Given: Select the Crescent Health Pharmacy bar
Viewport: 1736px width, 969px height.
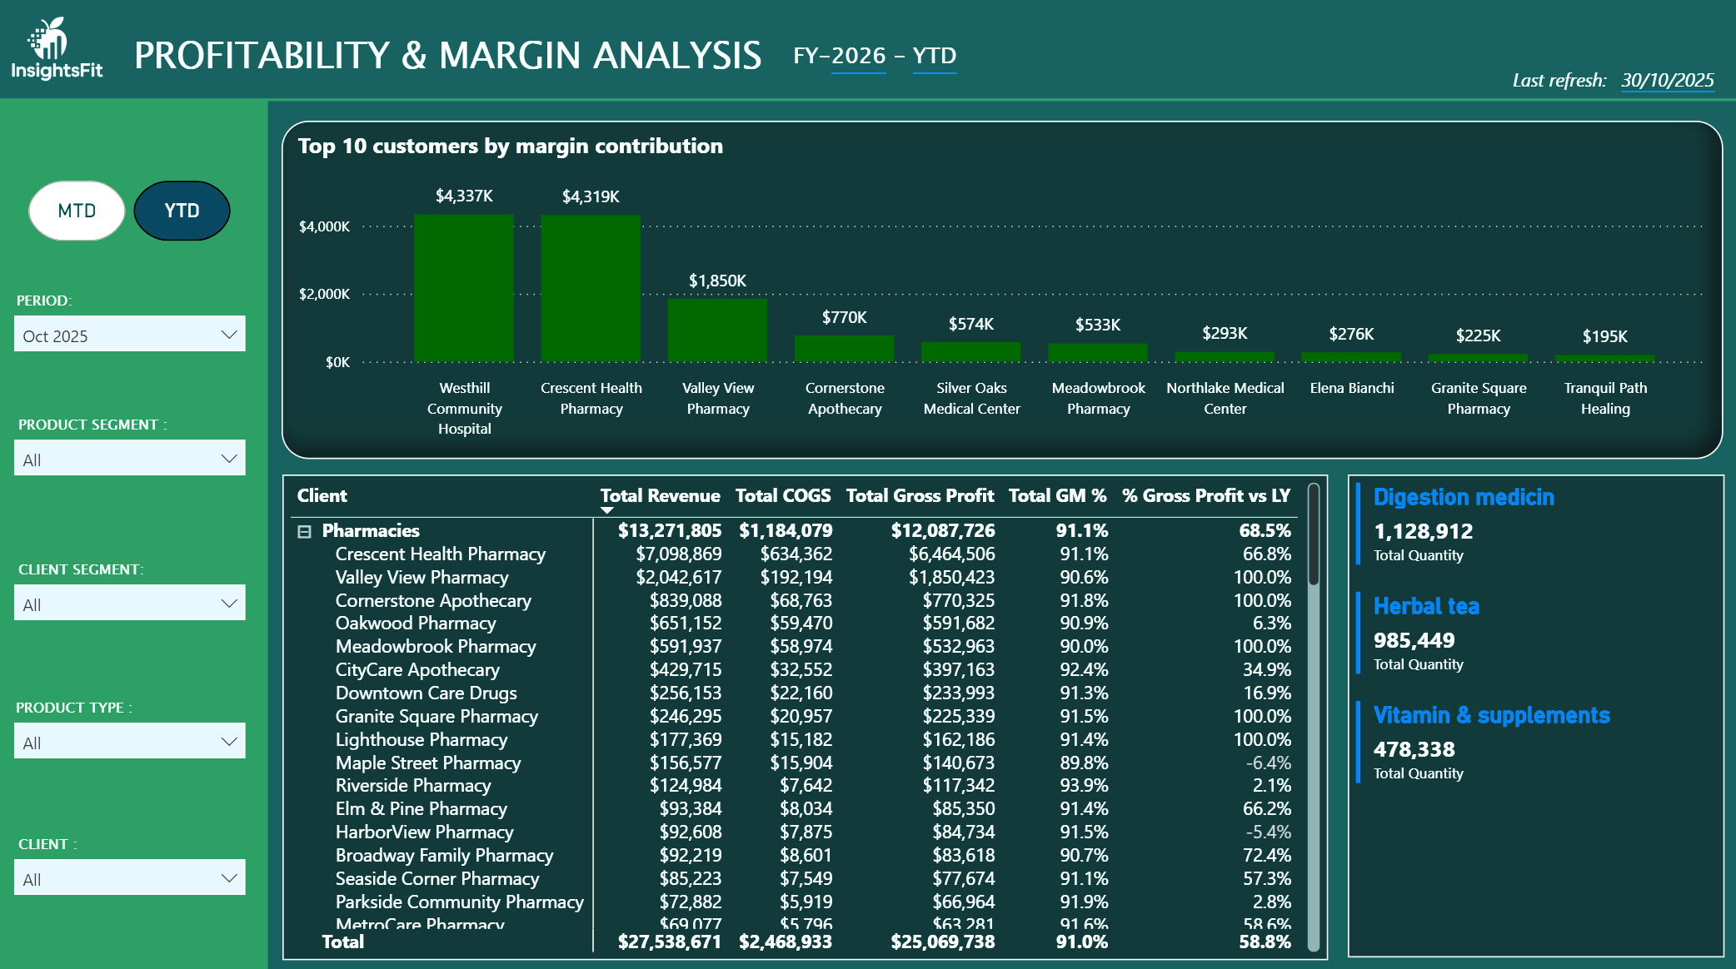Looking at the screenshot, I should 591,287.
